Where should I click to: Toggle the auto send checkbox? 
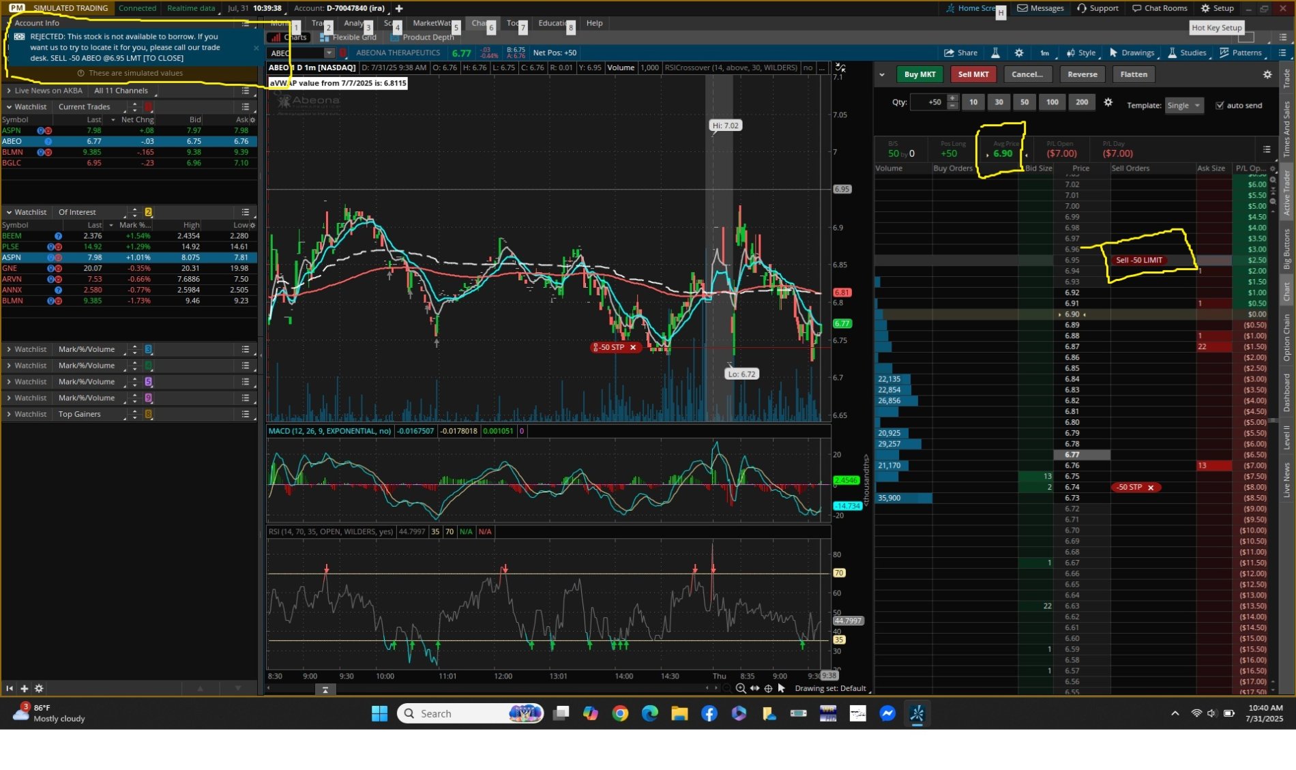coord(1220,105)
